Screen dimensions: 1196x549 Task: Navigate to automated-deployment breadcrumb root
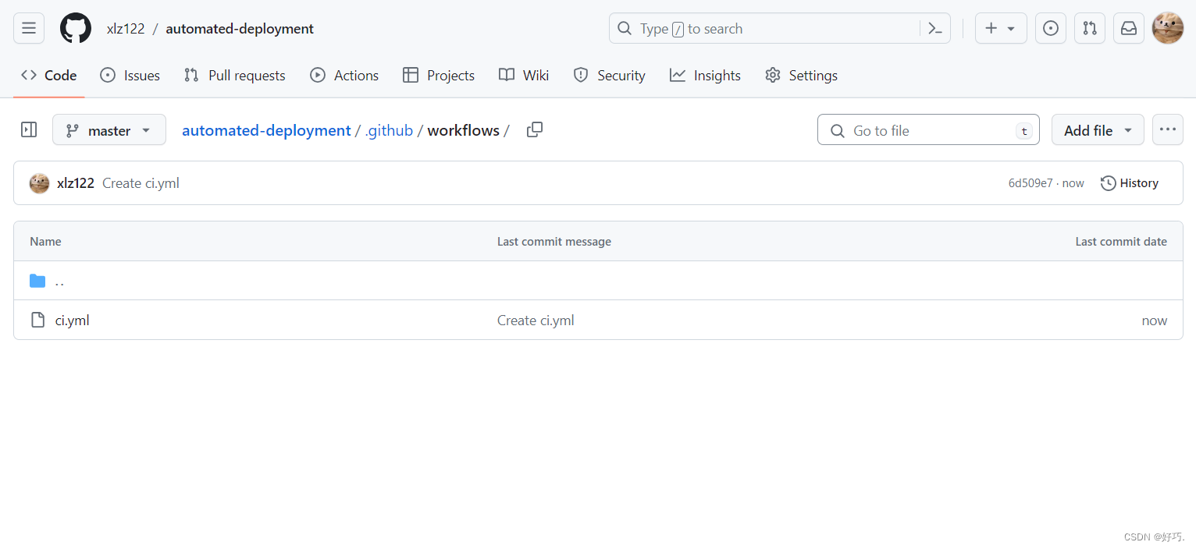[266, 130]
